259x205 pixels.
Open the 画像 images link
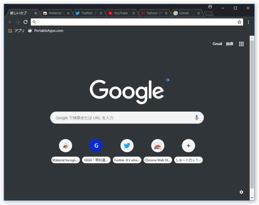pyautogui.click(x=230, y=44)
